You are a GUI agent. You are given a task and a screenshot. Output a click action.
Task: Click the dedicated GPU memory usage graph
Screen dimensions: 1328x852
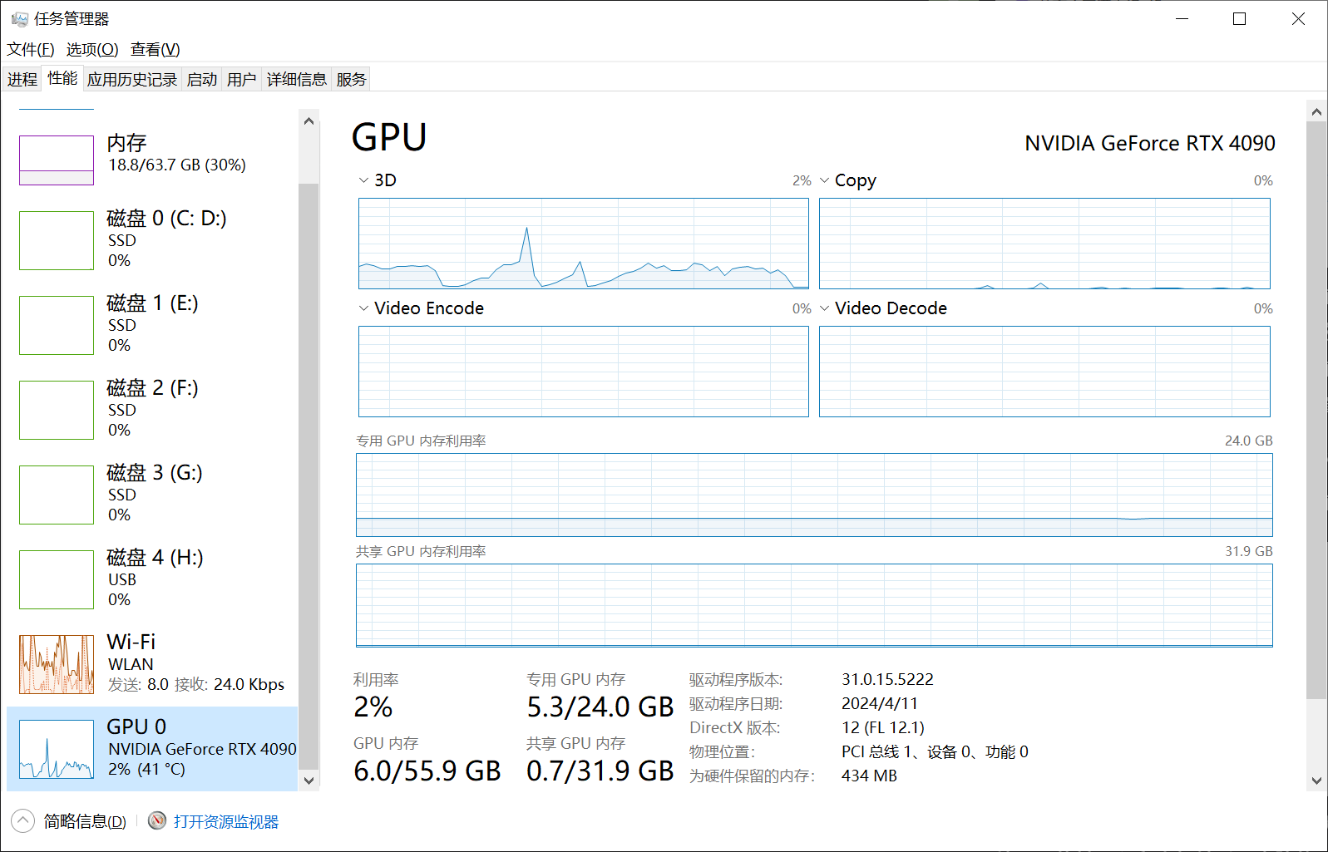point(814,495)
